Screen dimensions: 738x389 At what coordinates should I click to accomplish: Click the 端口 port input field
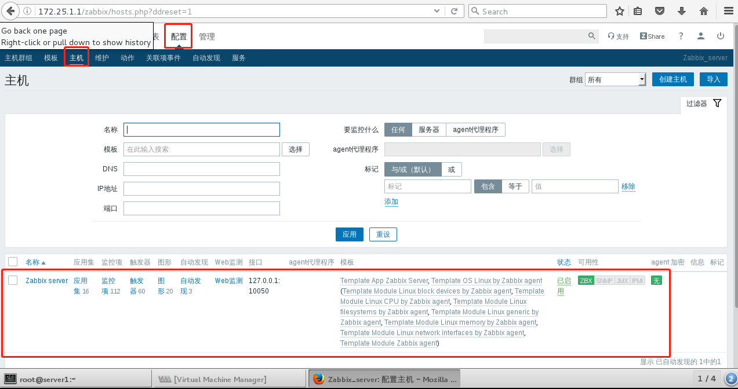tap(202, 208)
